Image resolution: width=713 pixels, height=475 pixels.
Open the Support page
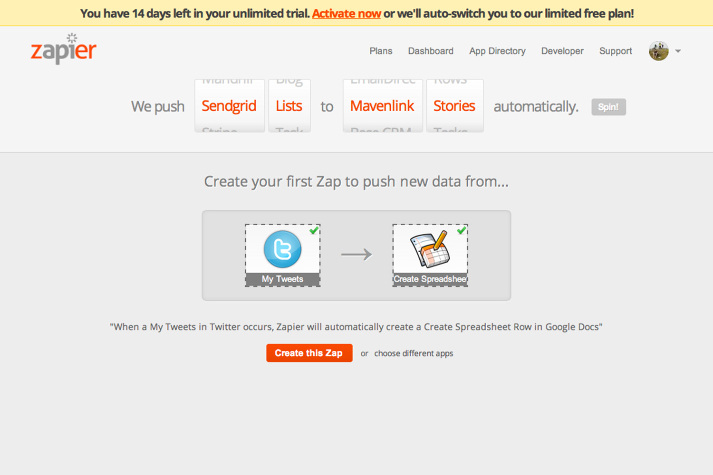(x=616, y=51)
